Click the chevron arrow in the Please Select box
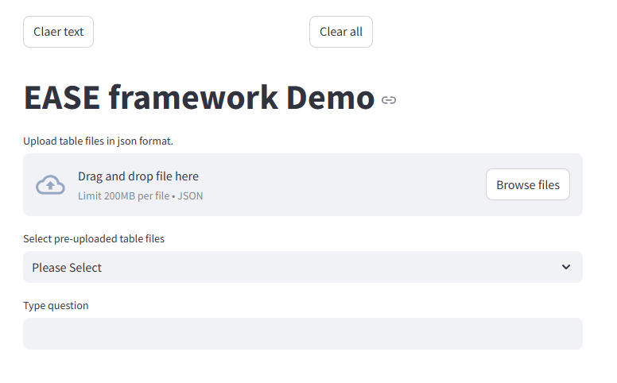617x383 pixels. pyautogui.click(x=565, y=267)
